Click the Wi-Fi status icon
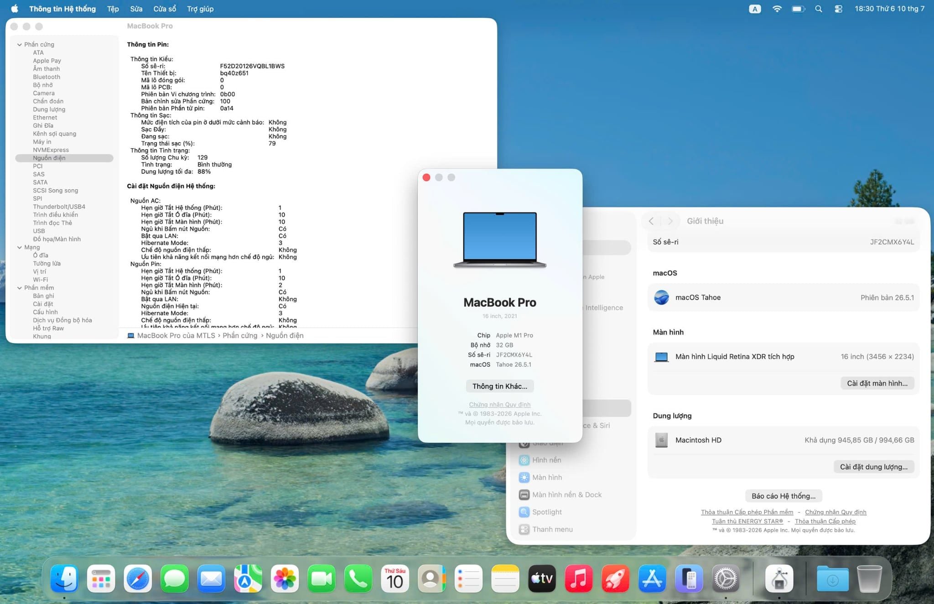934x604 pixels. tap(777, 9)
